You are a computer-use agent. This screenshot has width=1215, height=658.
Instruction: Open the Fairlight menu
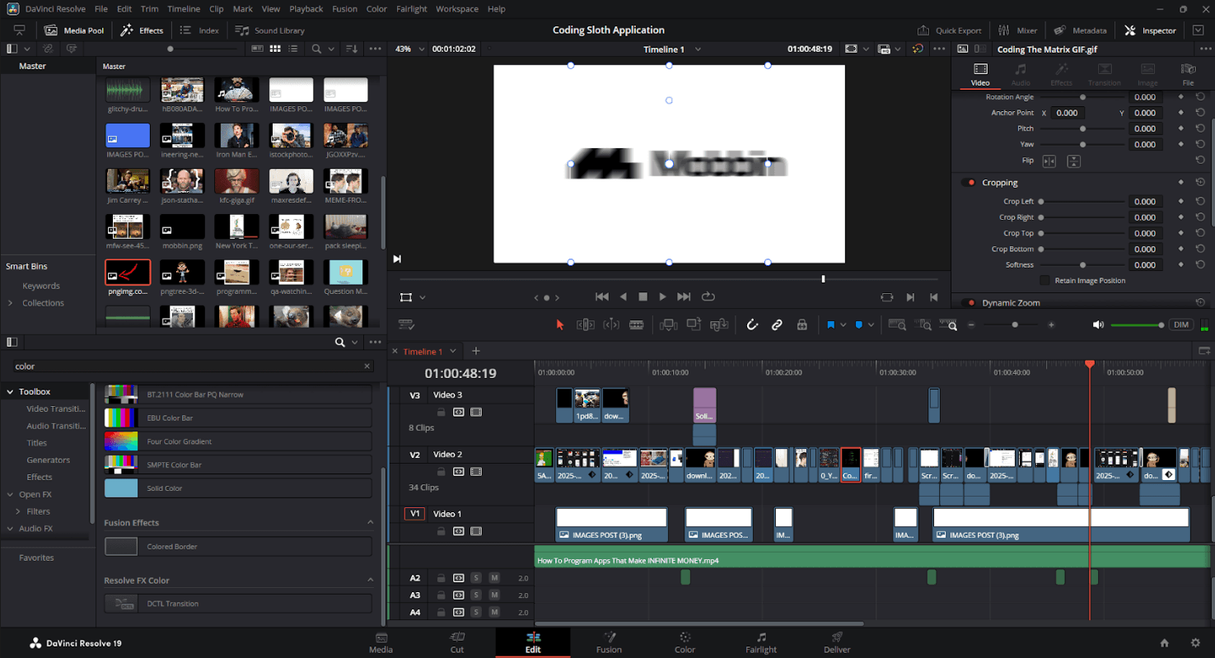[412, 9]
